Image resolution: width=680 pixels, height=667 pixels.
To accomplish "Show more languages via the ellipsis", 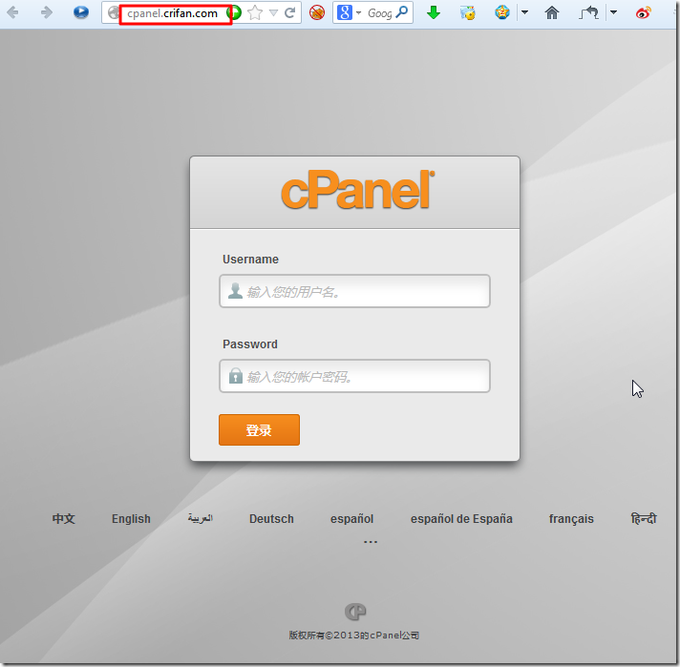I will click(371, 542).
